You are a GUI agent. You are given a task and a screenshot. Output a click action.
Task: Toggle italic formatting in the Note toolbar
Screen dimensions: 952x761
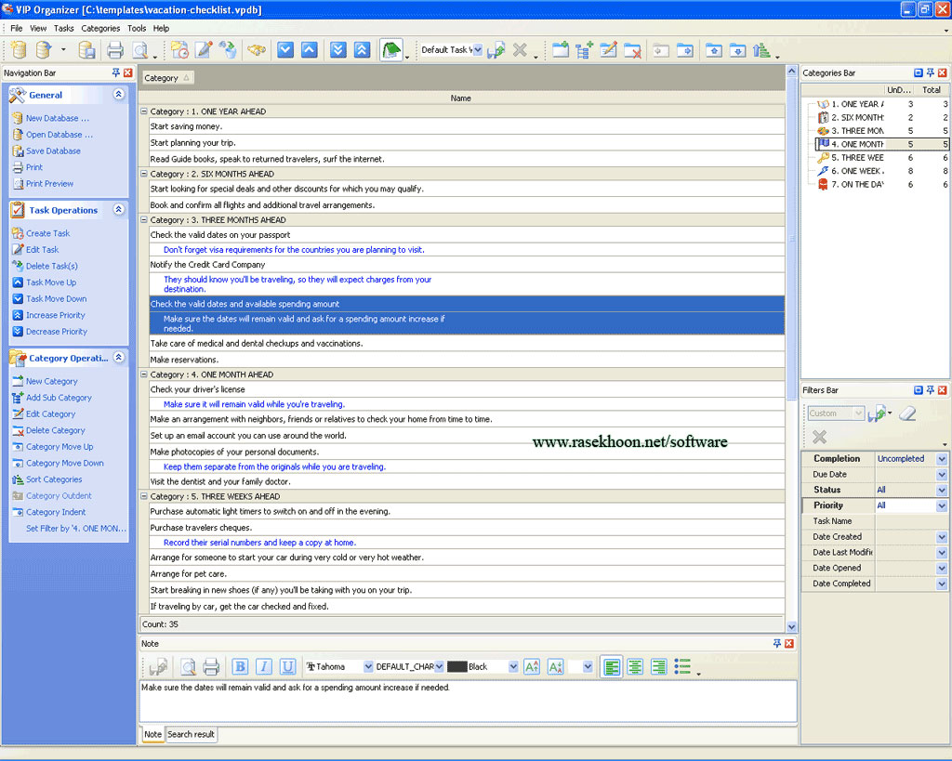click(x=264, y=666)
